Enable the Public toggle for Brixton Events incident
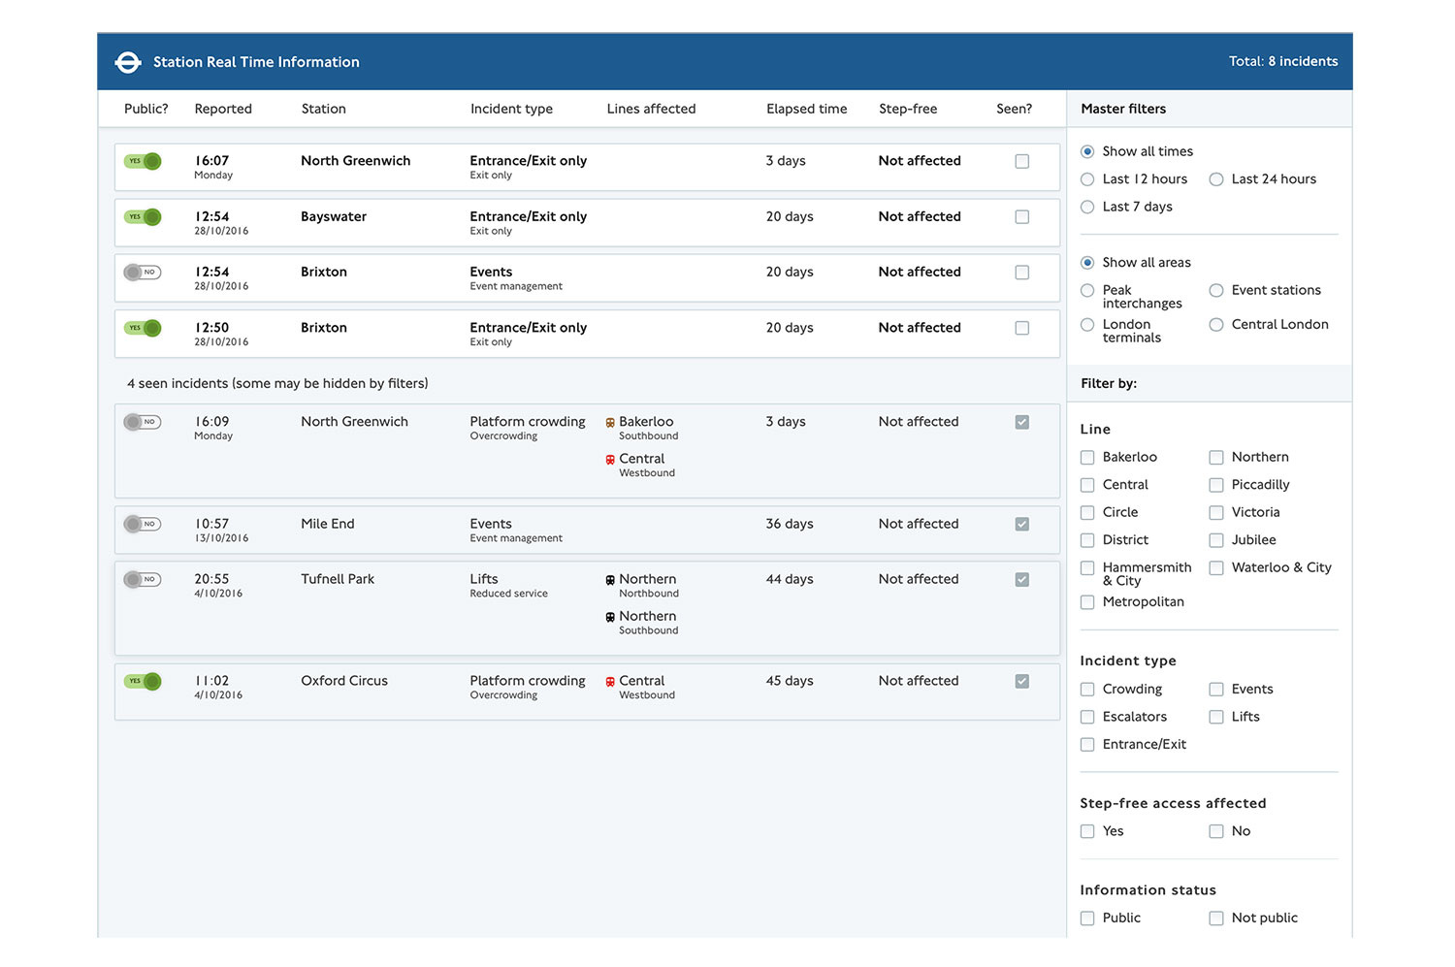Screen dimensions: 1455x967 click(x=143, y=273)
